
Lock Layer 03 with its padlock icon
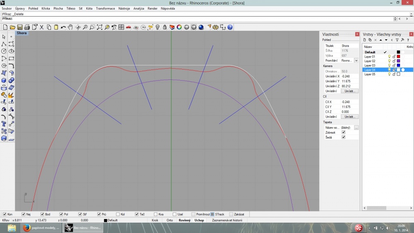point(394,65)
